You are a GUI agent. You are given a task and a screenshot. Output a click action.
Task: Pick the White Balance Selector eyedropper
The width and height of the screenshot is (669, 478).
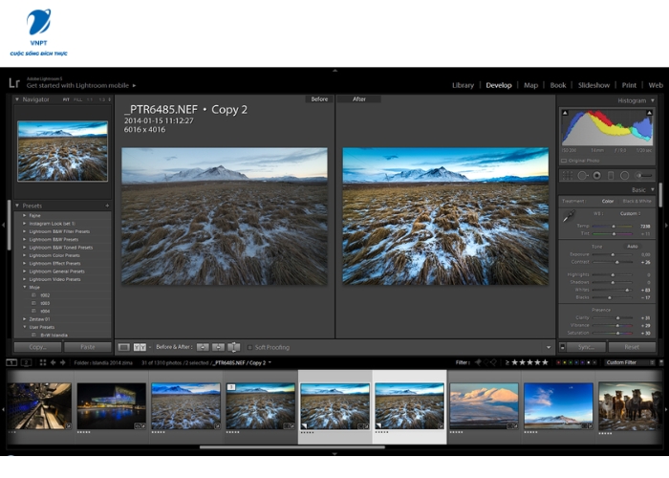[x=569, y=217]
